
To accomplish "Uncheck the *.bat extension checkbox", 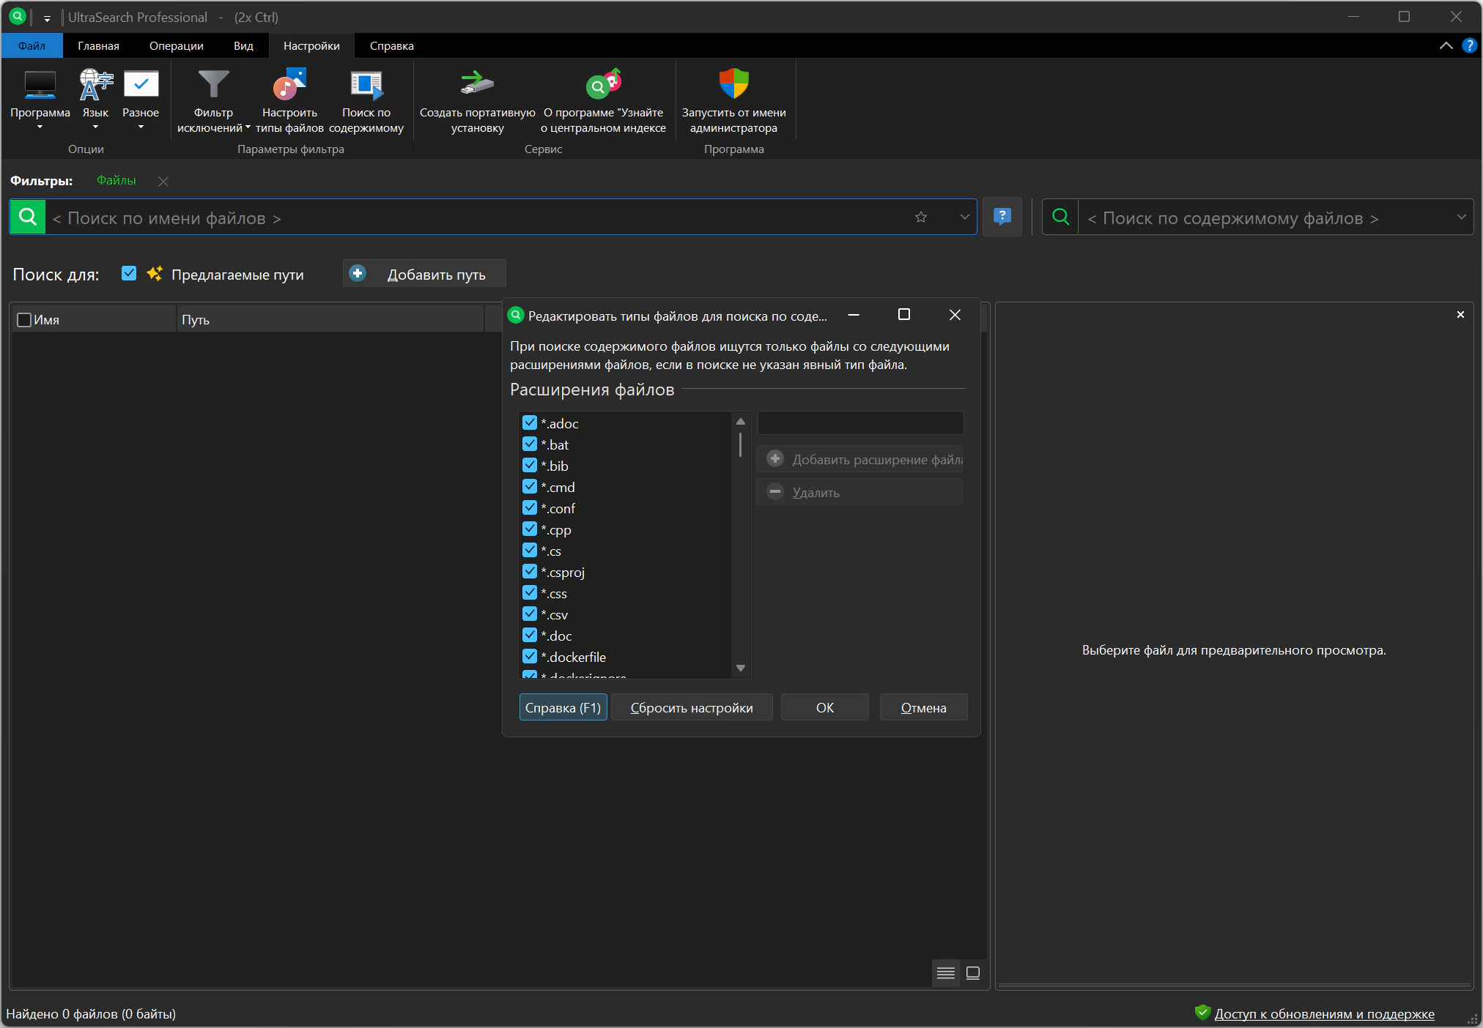I will click(530, 444).
